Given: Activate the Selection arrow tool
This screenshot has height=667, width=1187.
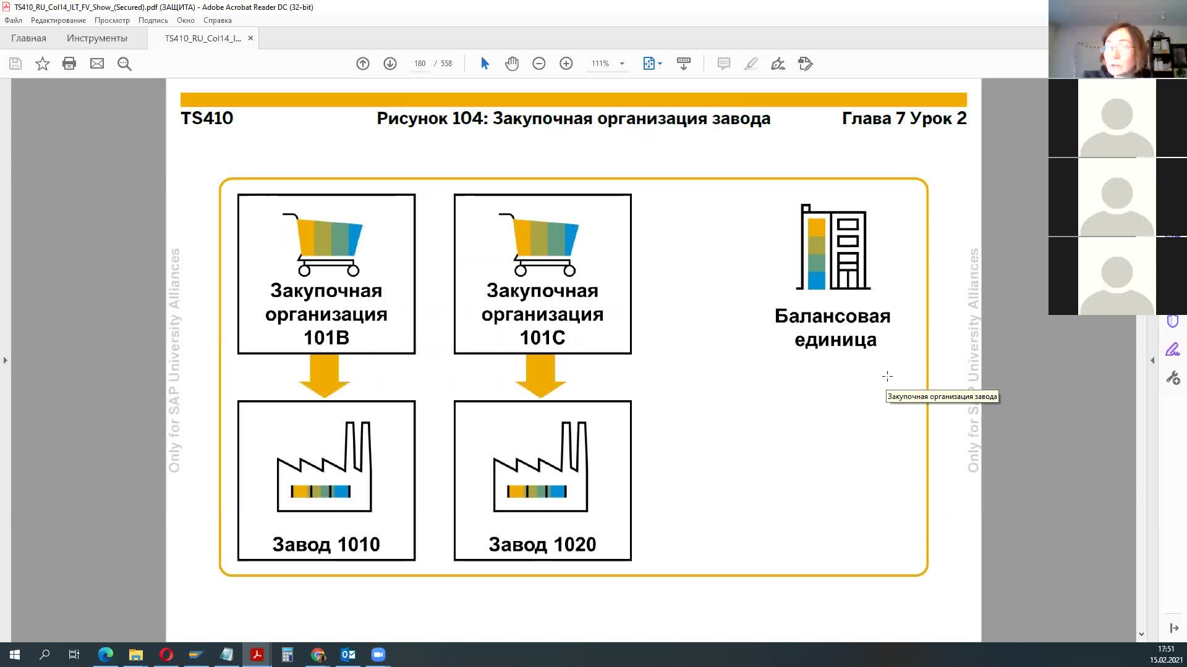Looking at the screenshot, I should click(485, 64).
